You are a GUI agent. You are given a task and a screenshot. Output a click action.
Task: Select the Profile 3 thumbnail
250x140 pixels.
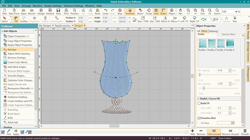coord(221,43)
